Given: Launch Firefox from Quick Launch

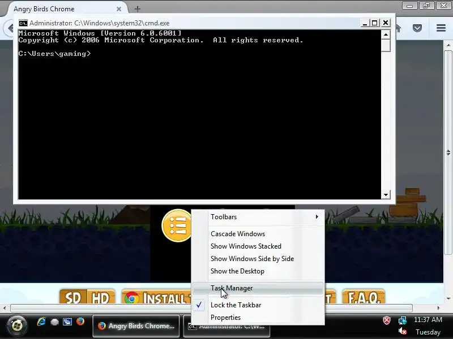Looking at the screenshot, I should point(80,321).
